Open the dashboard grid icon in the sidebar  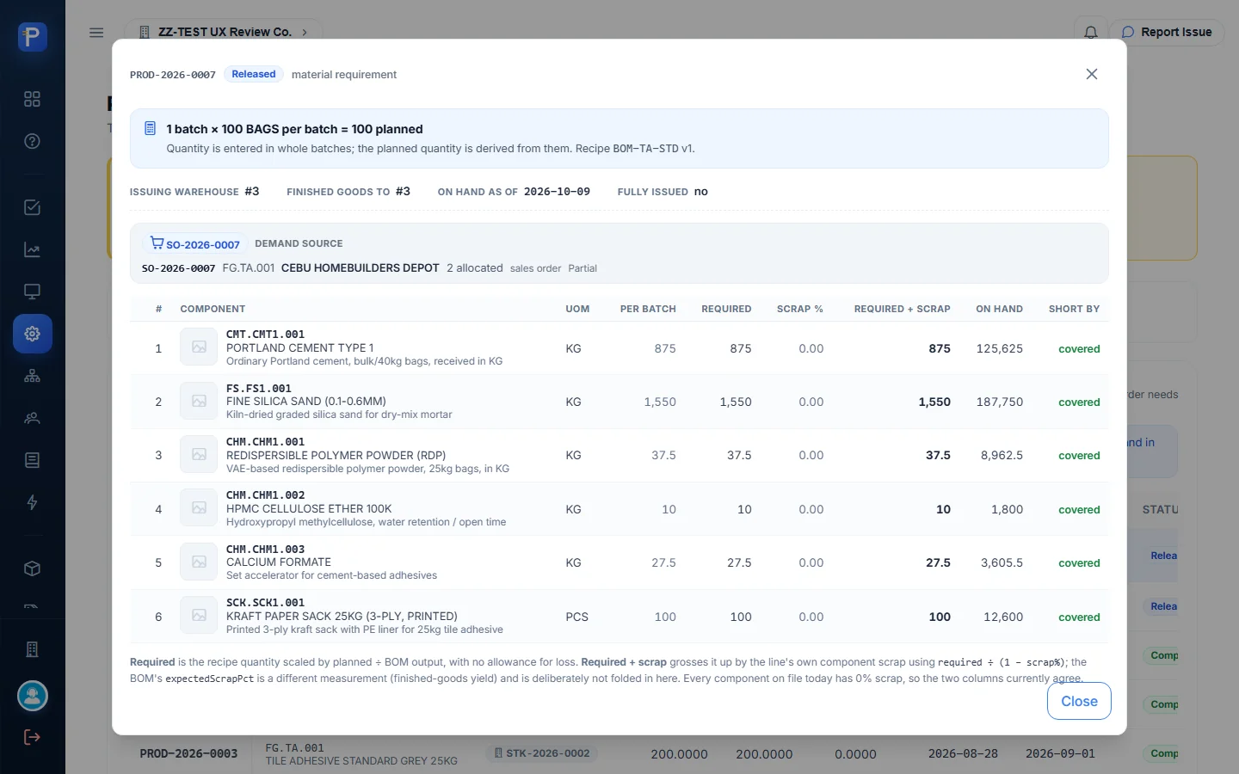tap(32, 99)
